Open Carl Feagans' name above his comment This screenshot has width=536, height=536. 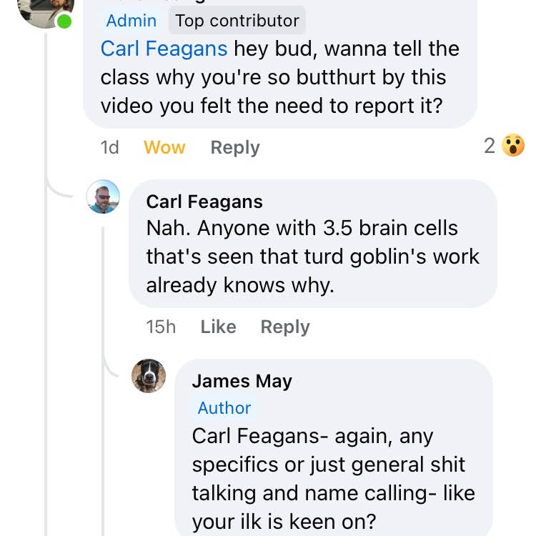pyautogui.click(x=204, y=202)
